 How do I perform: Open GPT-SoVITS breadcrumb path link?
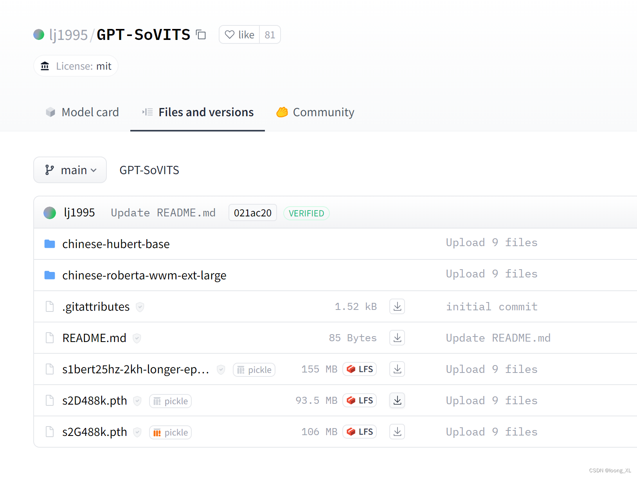coord(149,170)
